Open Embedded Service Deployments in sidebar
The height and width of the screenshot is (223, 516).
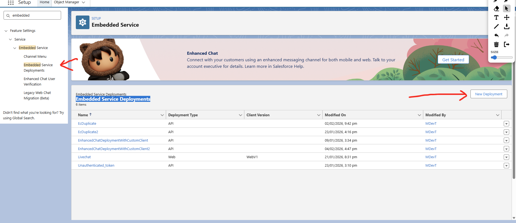click(38, 68)
